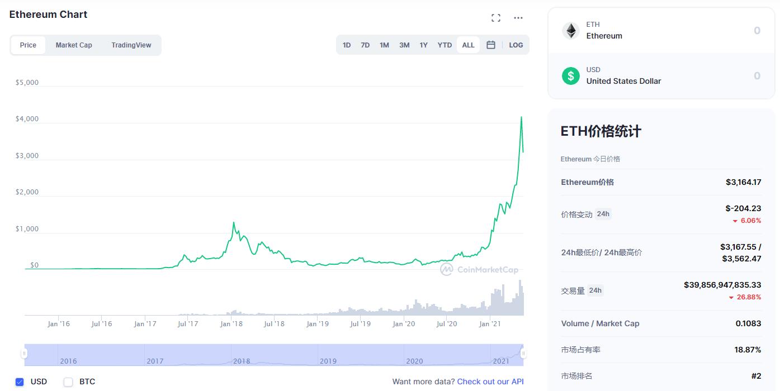Select the 1D time range
780x391 pixels.
pos(347,45)
